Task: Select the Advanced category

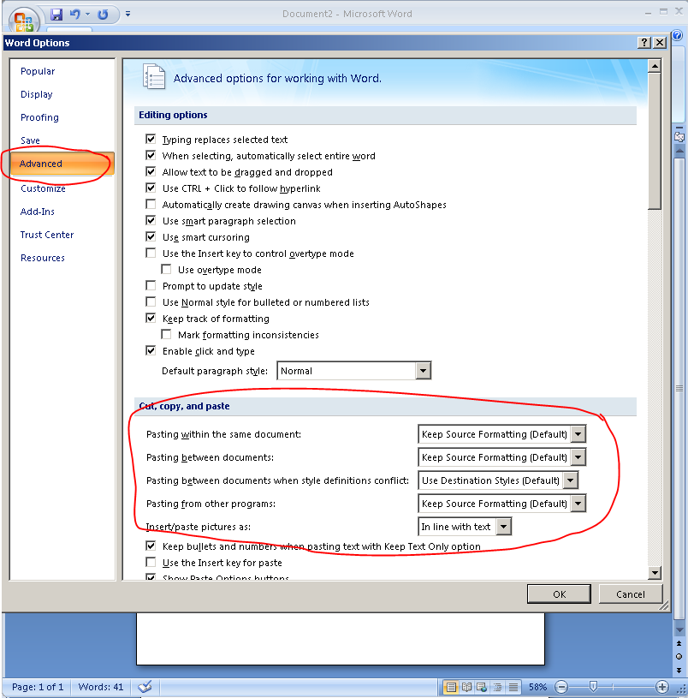Action: [62, 164]
